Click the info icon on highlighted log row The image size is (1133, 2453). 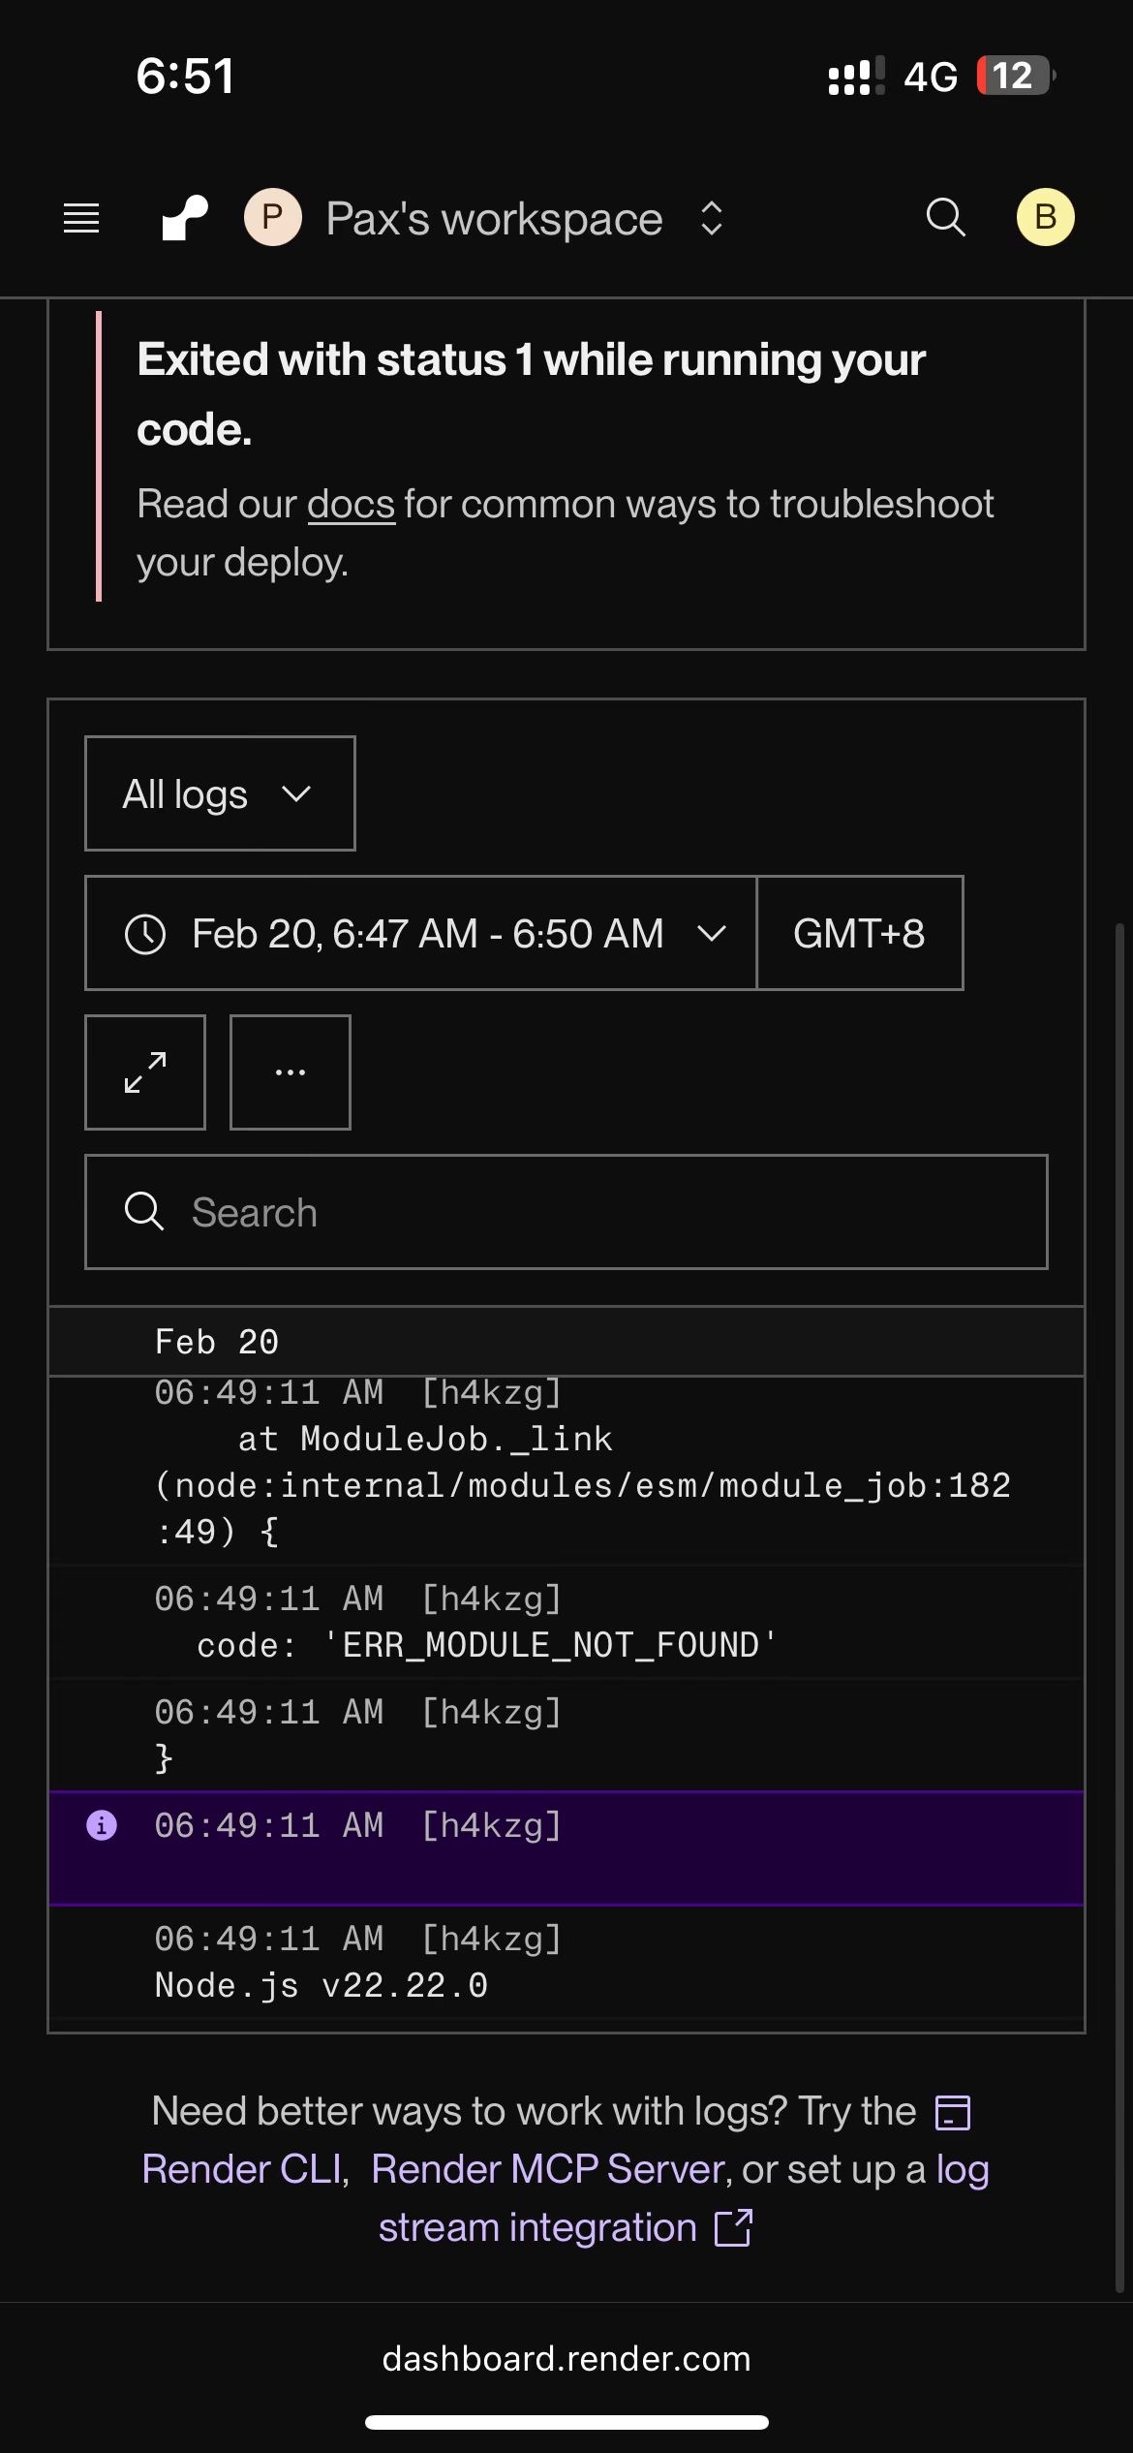point(102,1825)
